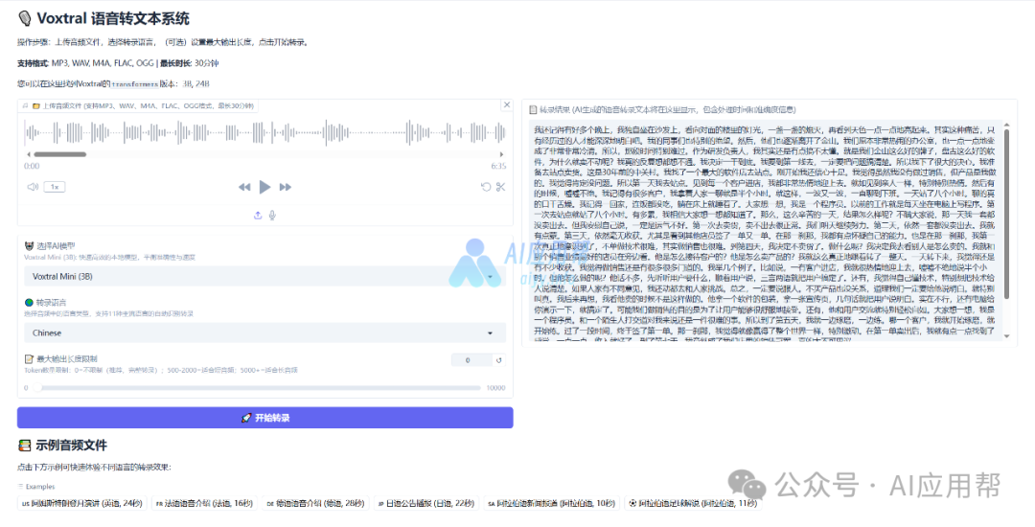Click the 'transformers' code link text
This screenshot has width=1035, height=527.
click(135, 83)
